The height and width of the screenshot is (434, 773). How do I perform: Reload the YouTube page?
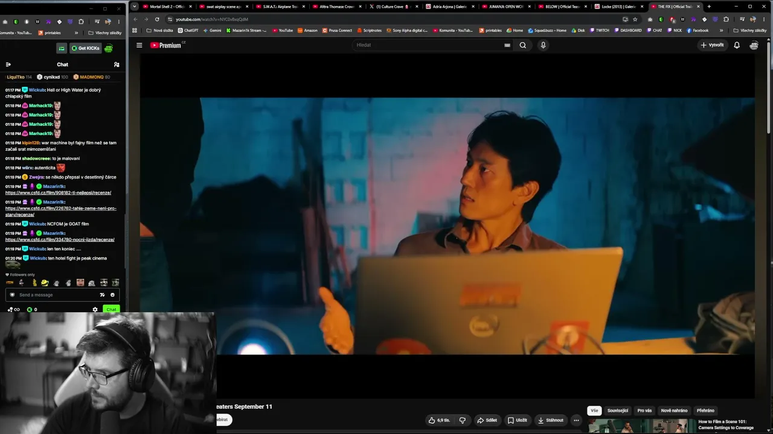(x=157, y=19)
